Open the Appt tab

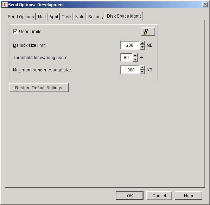[54, 17]
